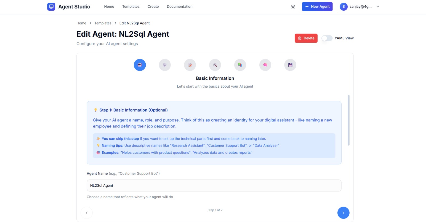Open the pink brain step icon
Image resolution: width=426 pixels, height=222 pixels.
265,65
